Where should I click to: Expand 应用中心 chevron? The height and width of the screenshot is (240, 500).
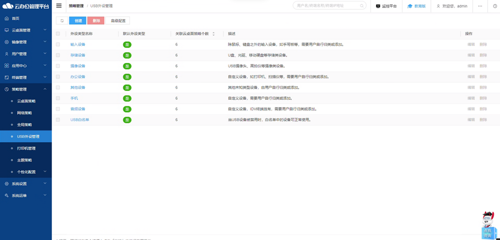pos(45,65)
